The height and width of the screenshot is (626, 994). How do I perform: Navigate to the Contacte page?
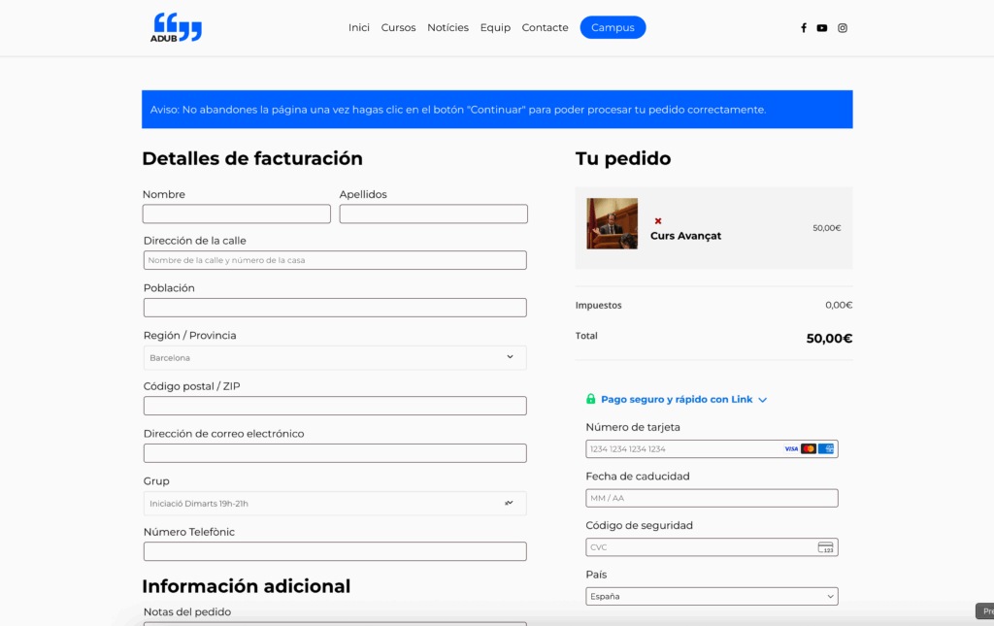(x=545, y=28)
